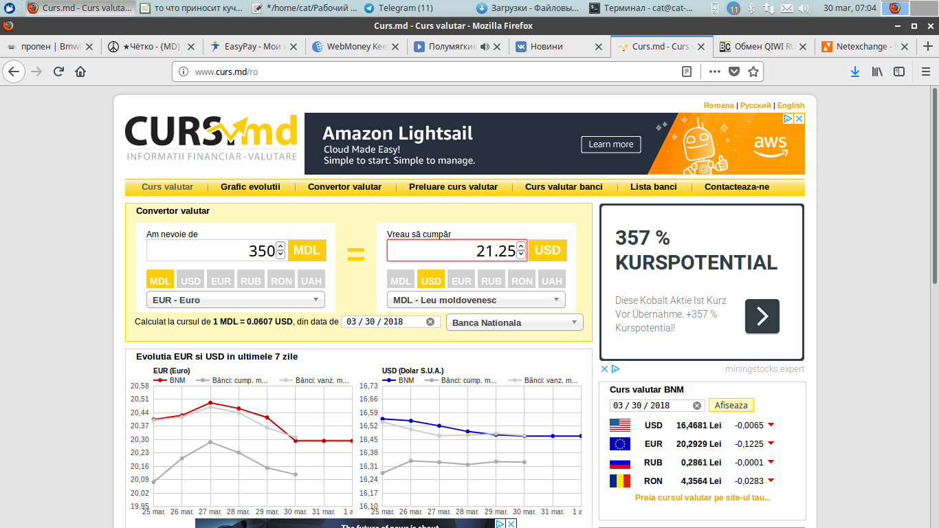
Task: Open the Firefox home page
Action: [x=80, y=71]
